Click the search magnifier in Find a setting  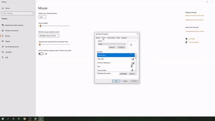click(x=32, y=13)
